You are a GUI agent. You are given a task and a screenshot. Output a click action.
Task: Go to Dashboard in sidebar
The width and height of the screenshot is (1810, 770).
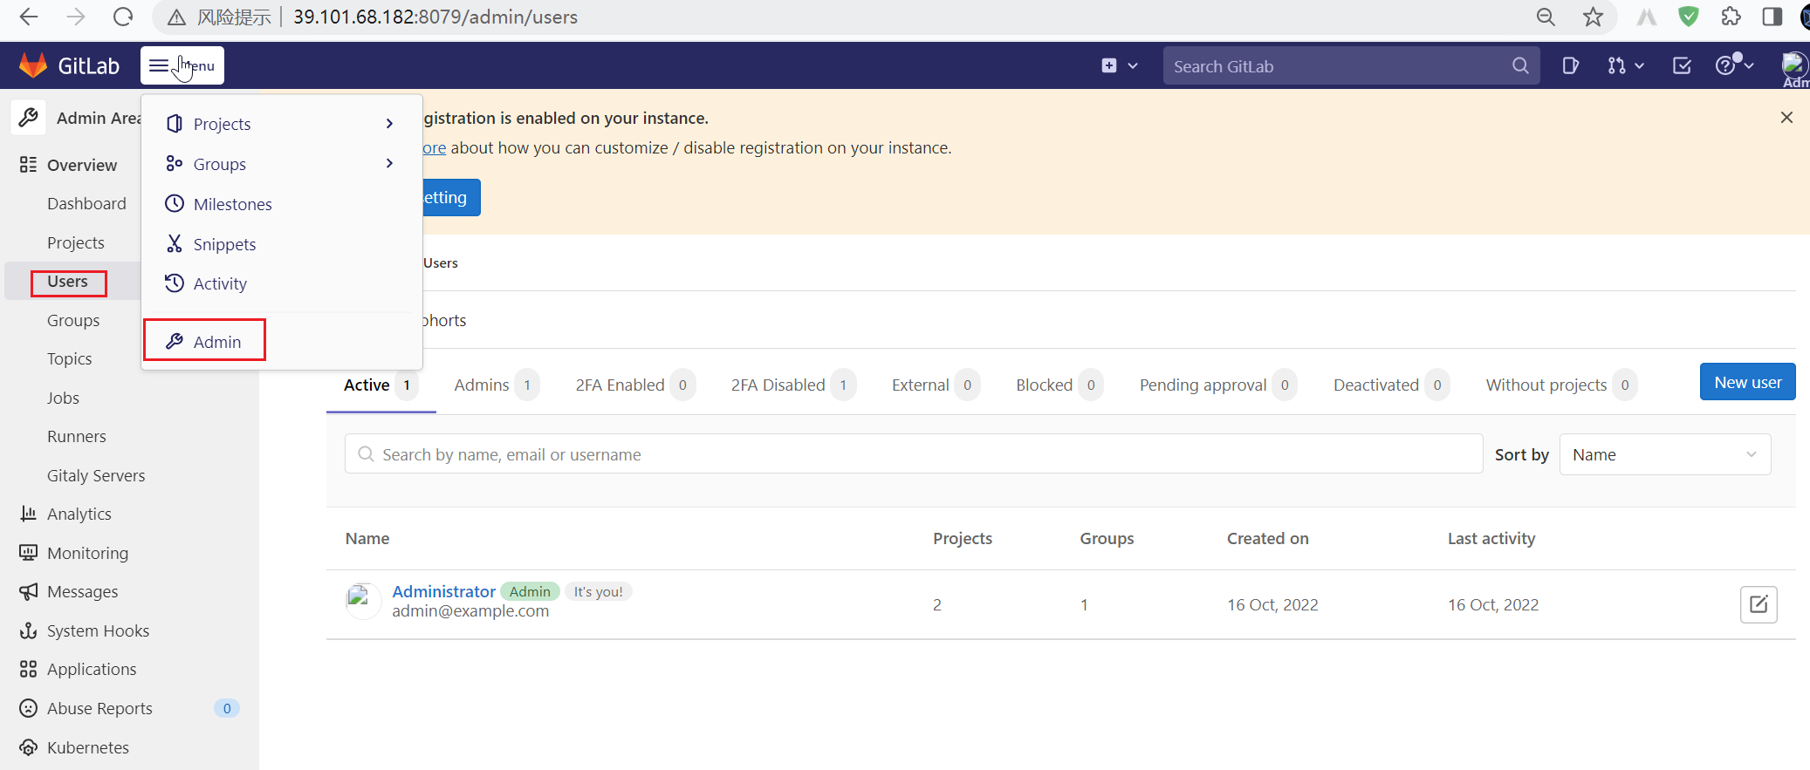click(x=86, y=203)
